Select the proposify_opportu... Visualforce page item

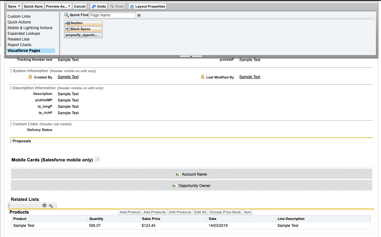[83, 35]
